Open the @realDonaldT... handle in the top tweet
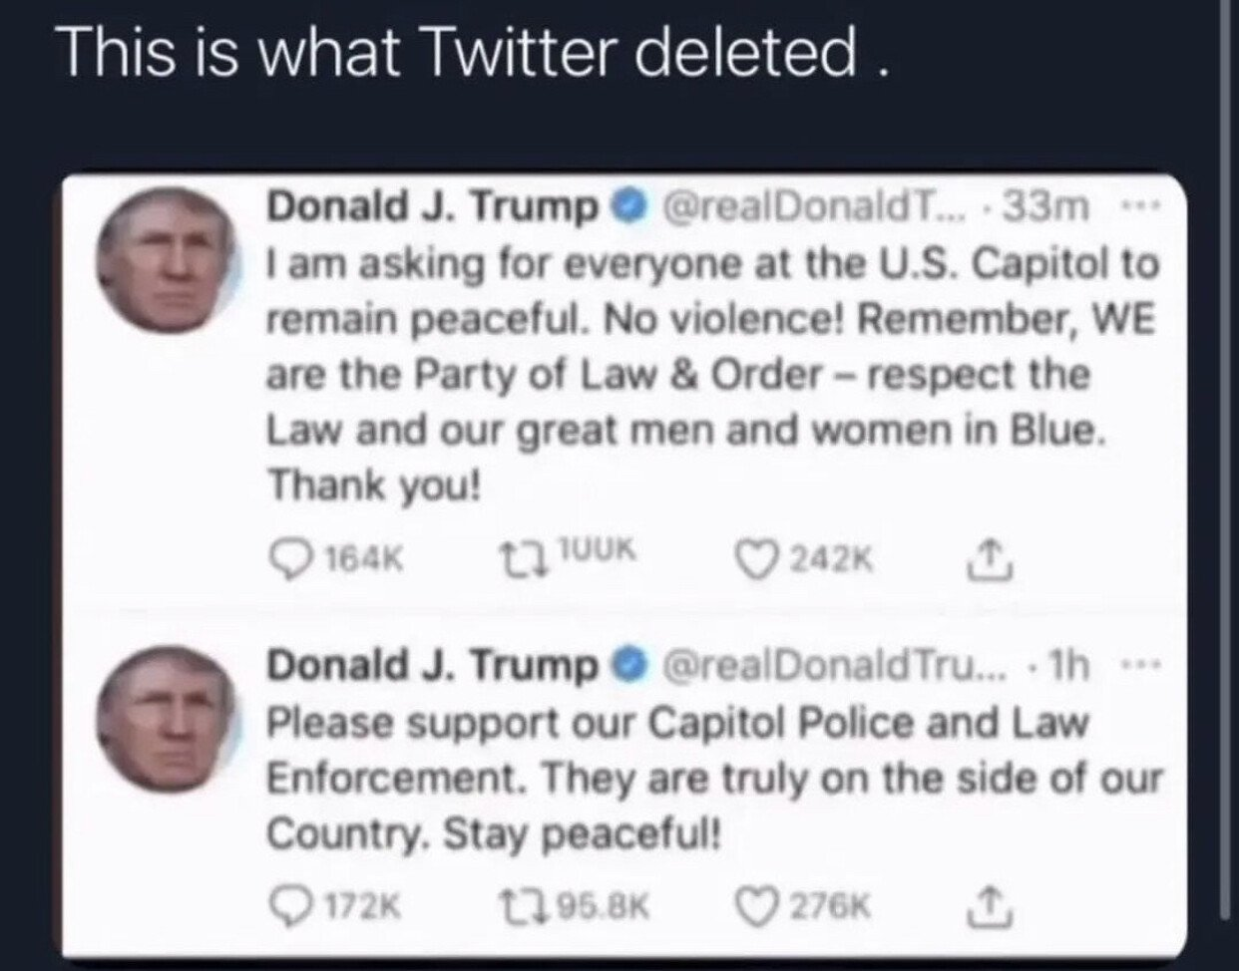Viewport: 1239px width, 971px height. point(805,206)
